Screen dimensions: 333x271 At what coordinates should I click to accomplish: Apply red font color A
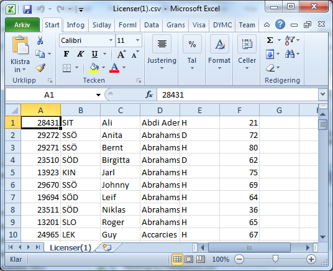point(114,68)
